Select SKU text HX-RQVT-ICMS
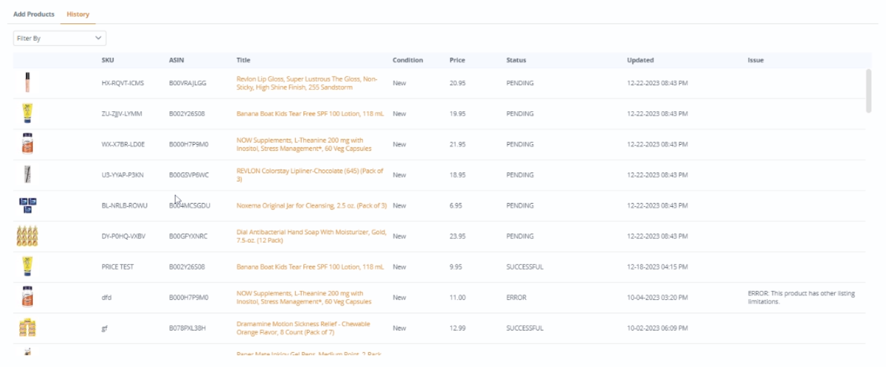The width and height of the screenshot is (886, 367). tap(123, 83)
